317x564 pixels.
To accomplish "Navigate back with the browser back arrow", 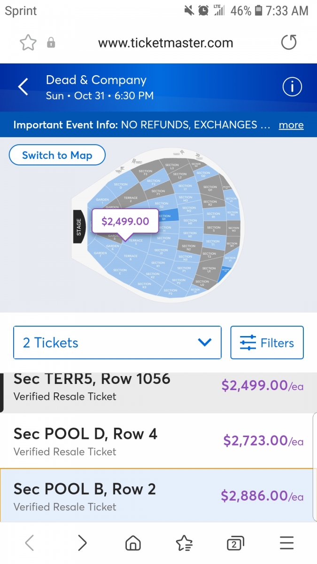I will click(x=29, y=543).
